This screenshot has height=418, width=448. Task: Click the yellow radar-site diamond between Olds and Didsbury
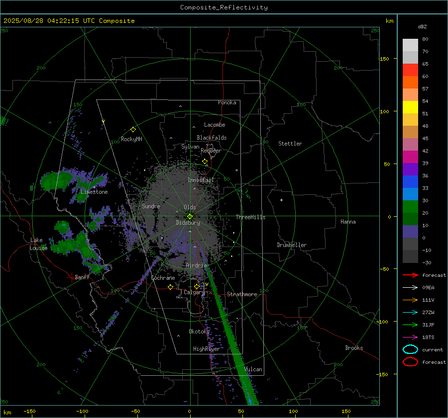(x=190, y=217)
